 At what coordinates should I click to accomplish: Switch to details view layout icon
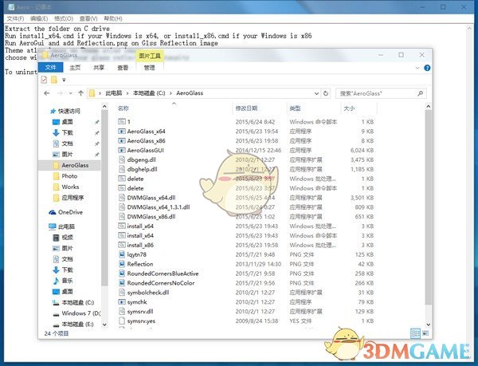coord(415,333)
